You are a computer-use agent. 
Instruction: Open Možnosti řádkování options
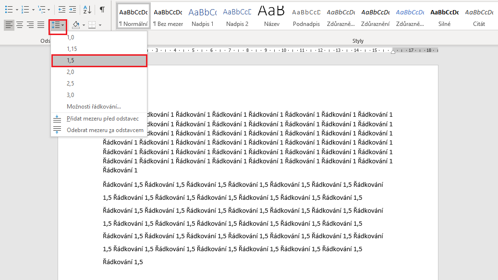point(99,107)
